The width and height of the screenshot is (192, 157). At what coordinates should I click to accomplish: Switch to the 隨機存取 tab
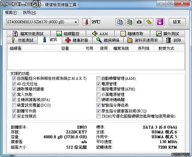(x=132, y=34)
